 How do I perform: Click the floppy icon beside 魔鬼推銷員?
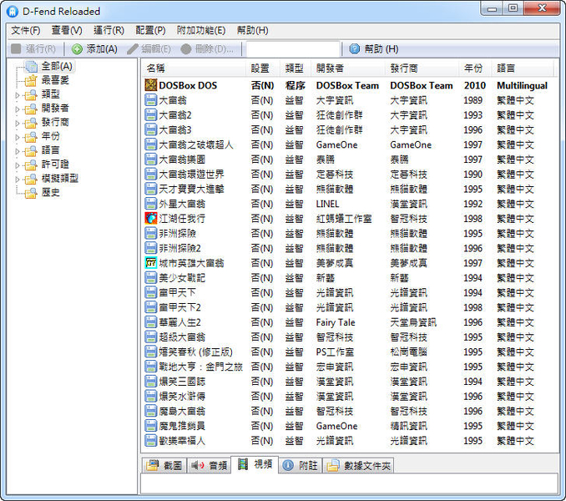coord(150,426)
